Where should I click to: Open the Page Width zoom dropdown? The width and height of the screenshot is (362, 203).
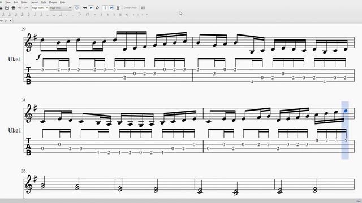(40, 8)
